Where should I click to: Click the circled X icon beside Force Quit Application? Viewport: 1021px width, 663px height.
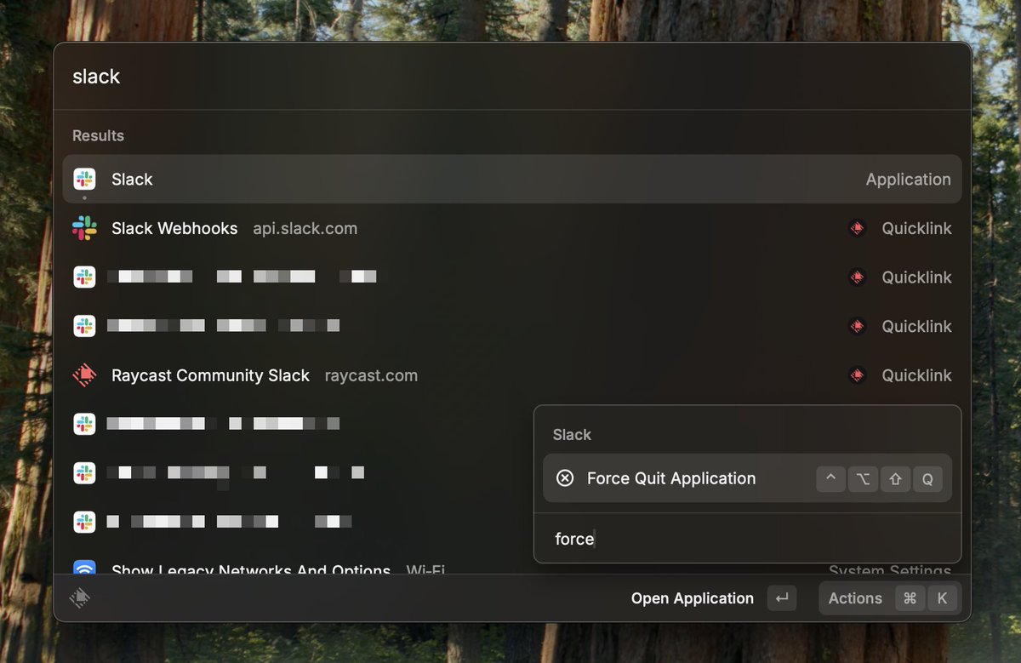pos(565,478)
